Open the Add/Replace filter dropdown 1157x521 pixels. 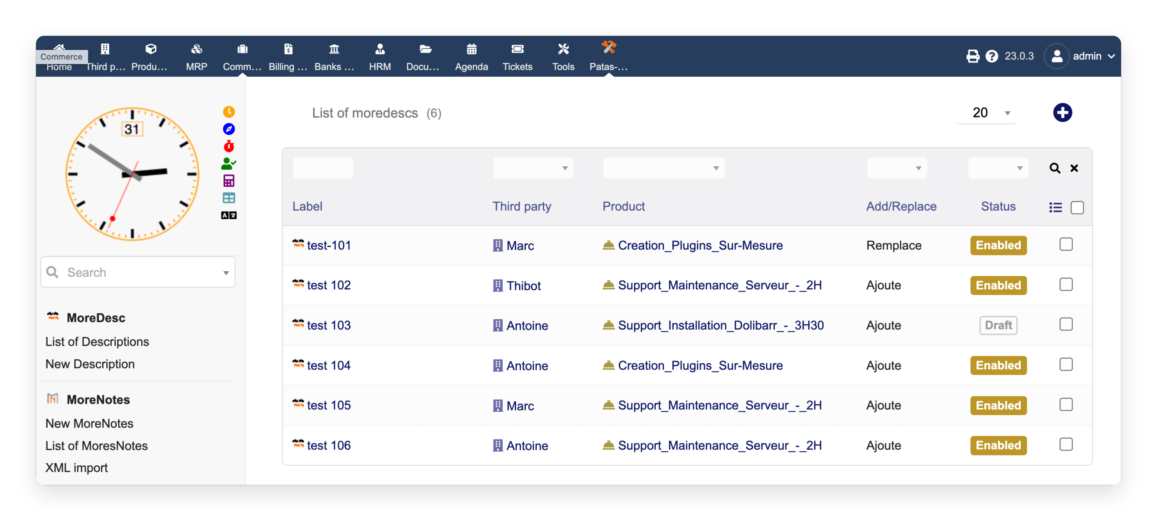point(896,168)
